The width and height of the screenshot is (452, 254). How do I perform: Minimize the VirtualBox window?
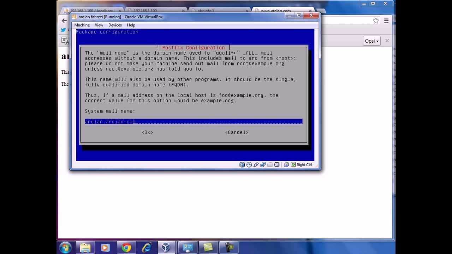290,16
